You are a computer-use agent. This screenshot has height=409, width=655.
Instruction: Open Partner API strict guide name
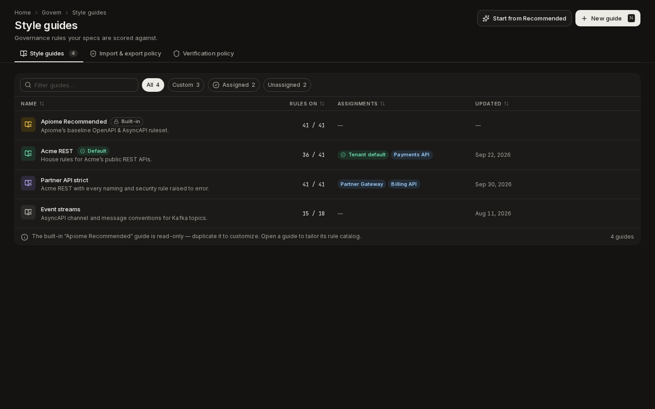65,180
